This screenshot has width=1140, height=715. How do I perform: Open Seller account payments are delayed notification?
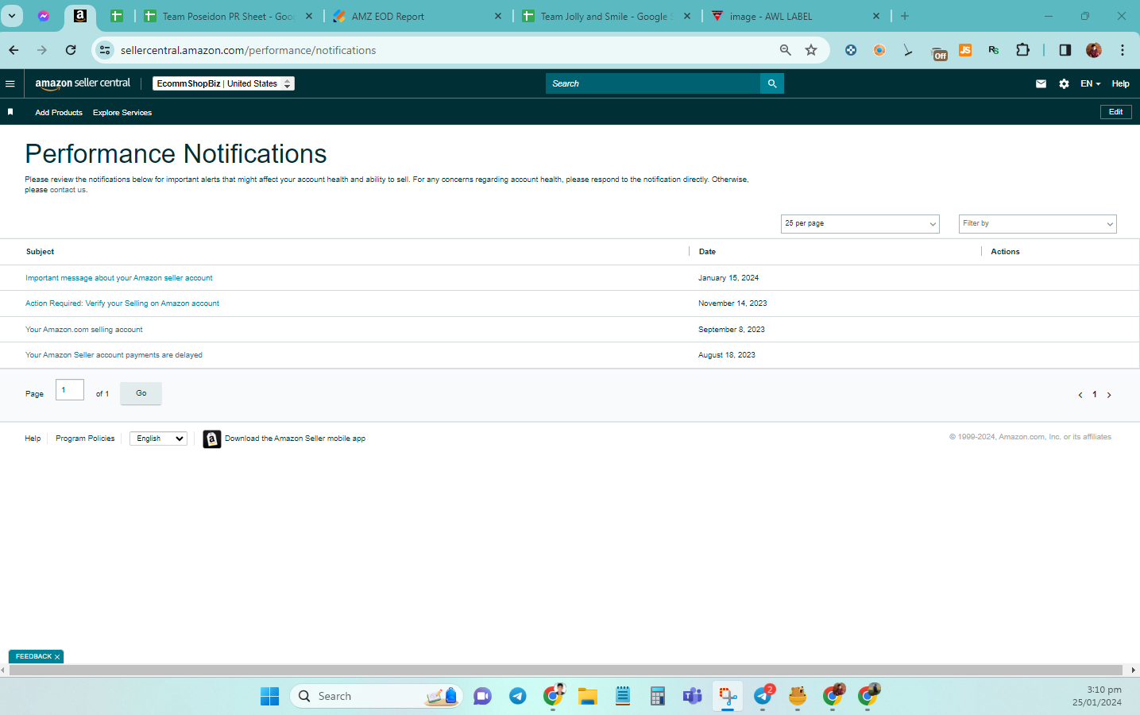pos(114,355)
